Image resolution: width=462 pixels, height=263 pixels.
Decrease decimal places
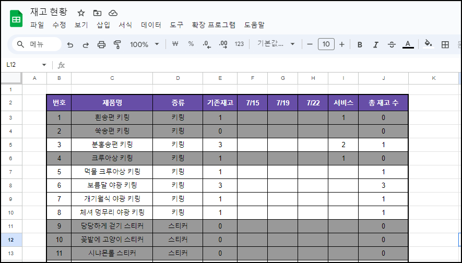(x=207, y=44)
